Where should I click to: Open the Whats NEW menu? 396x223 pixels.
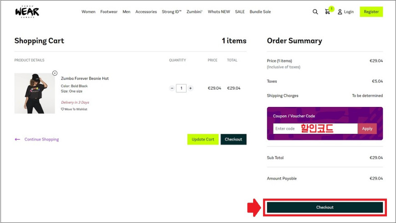(219, 12)
